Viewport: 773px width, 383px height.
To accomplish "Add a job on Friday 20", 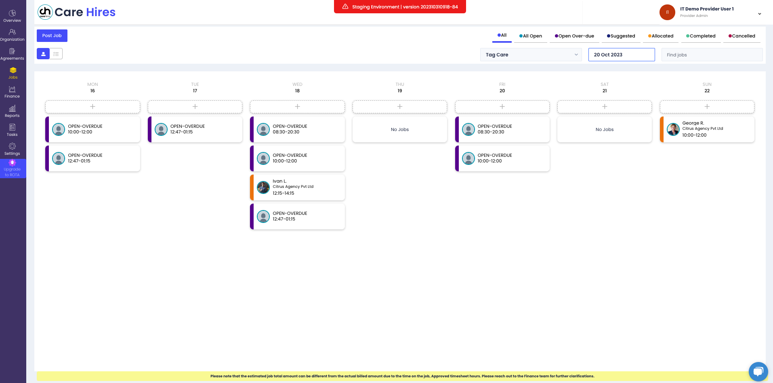I will [x=502, y=106].
